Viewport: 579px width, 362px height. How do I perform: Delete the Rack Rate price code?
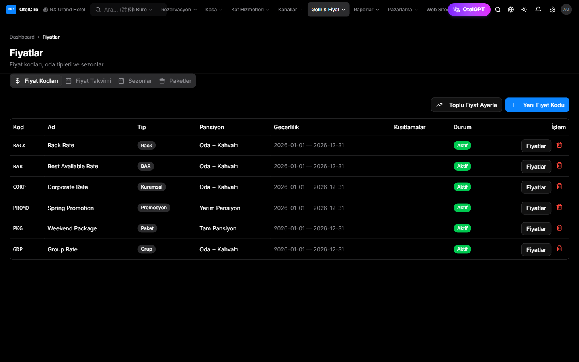click(x=559, y=145)
